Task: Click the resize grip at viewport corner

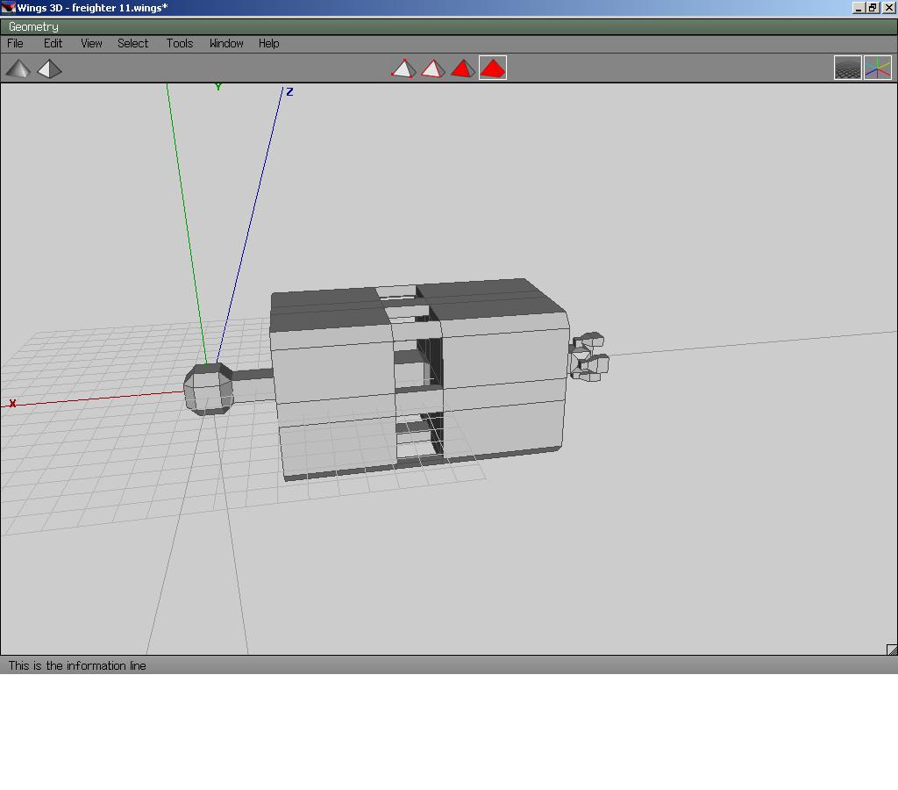Action: (892, 650)
